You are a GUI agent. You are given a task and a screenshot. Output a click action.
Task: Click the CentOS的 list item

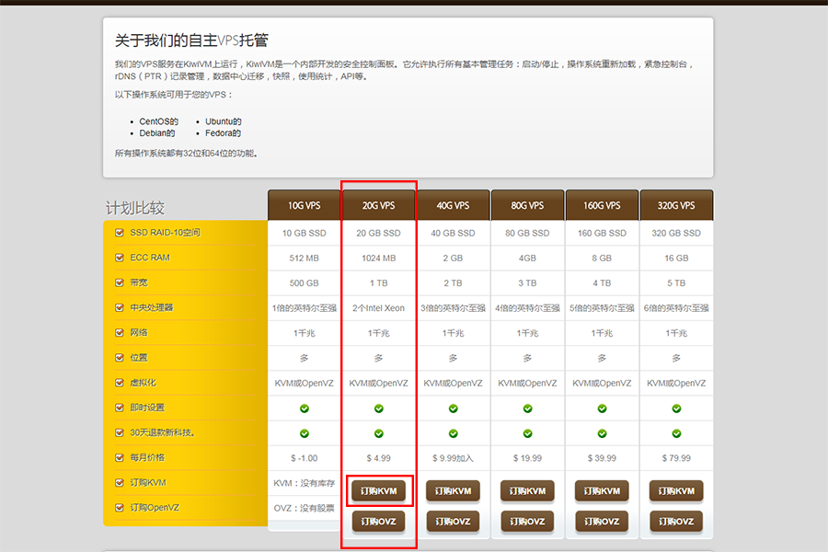tap(159, 121)
